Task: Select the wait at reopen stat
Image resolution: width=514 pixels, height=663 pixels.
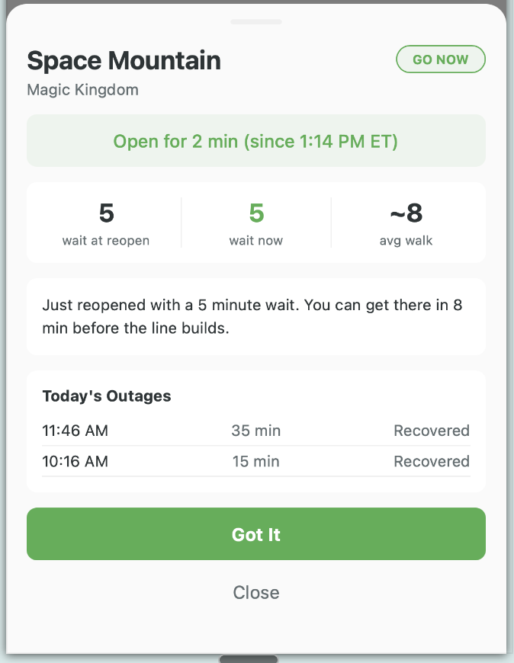Action: point(105,223)
